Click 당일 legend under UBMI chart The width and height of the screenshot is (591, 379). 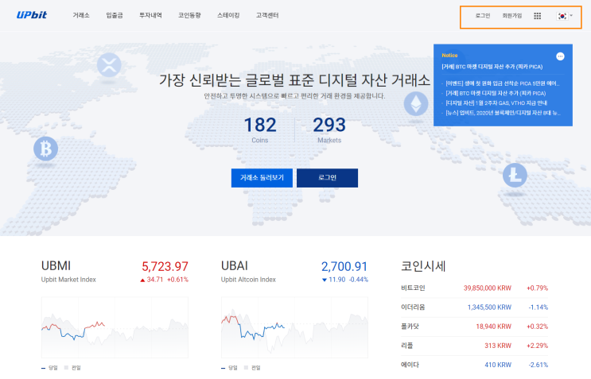[x=50, y=368]
